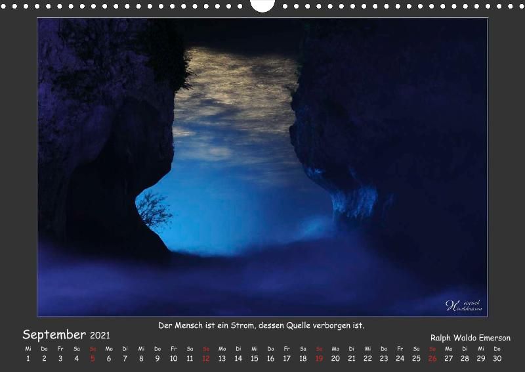Image resolution: width=525 pixels, height=372 pixels.
Task: Click the year "2021"
Action: [100, 335]
